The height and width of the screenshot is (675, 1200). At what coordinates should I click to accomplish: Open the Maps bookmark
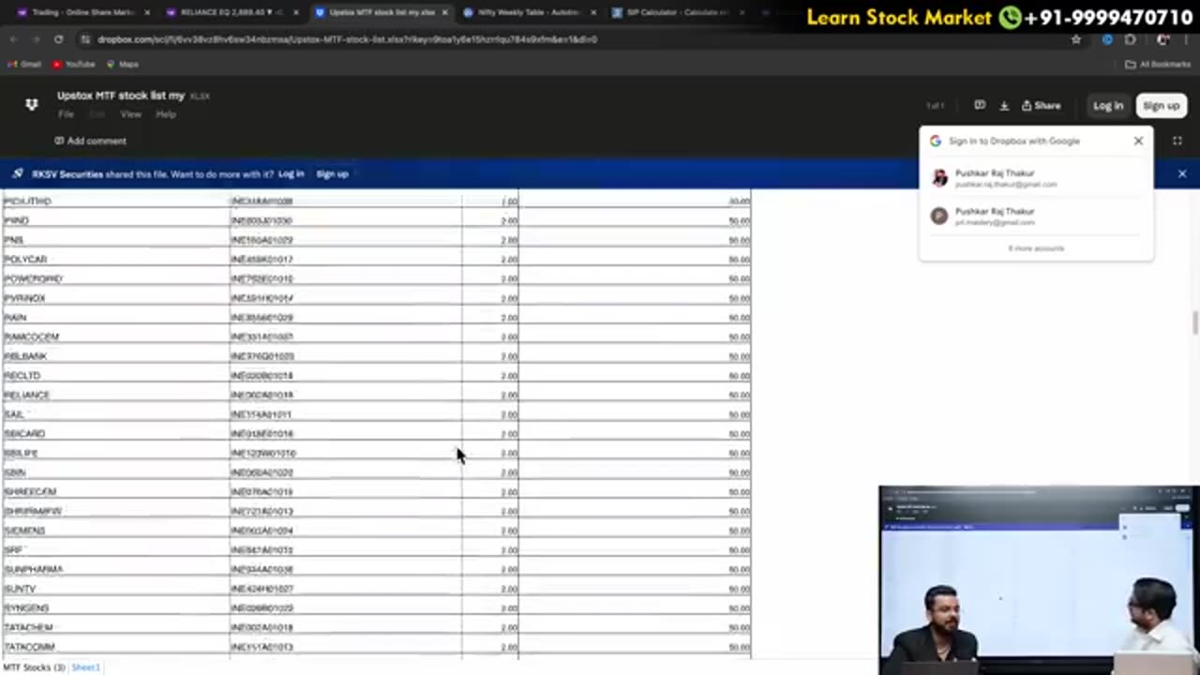(x=123, y=64)
